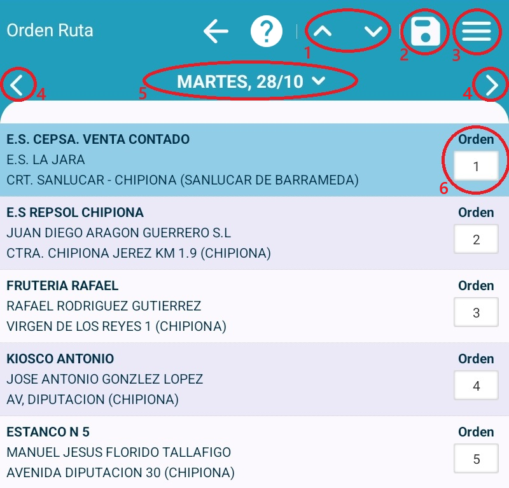
Task: Go to previous day with left arrow
Action: coord(17,85)
